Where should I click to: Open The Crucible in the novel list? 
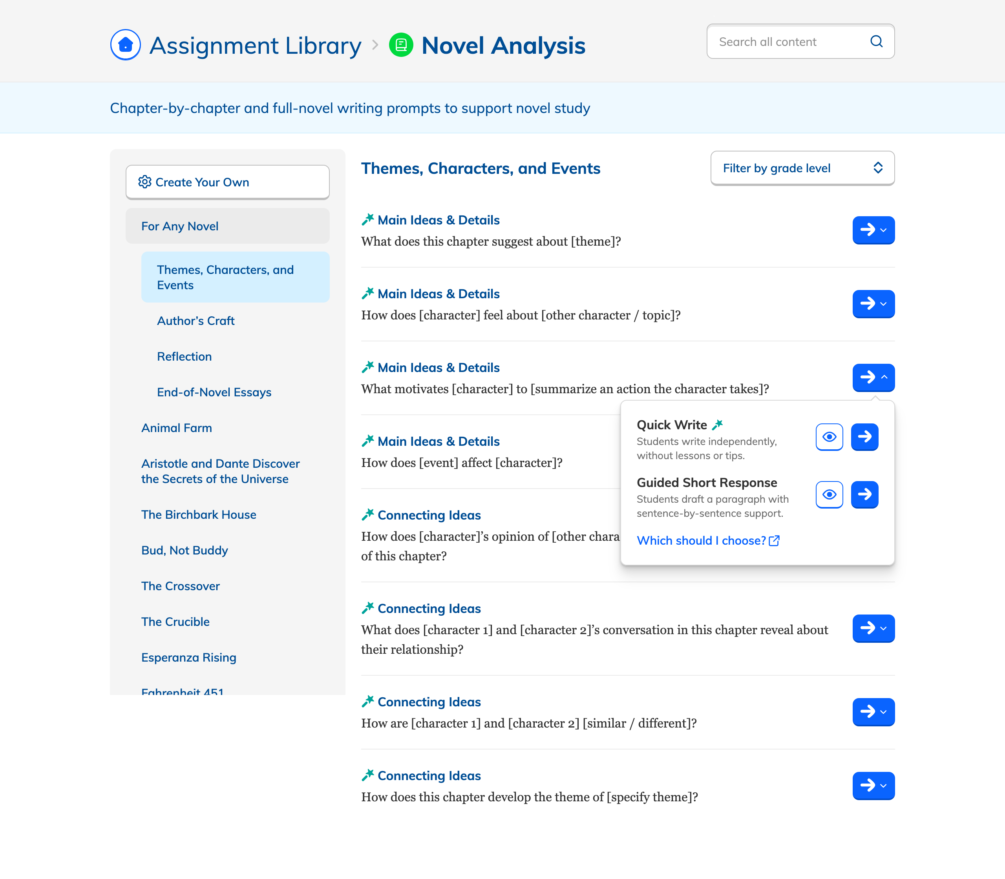click(175, 622)
